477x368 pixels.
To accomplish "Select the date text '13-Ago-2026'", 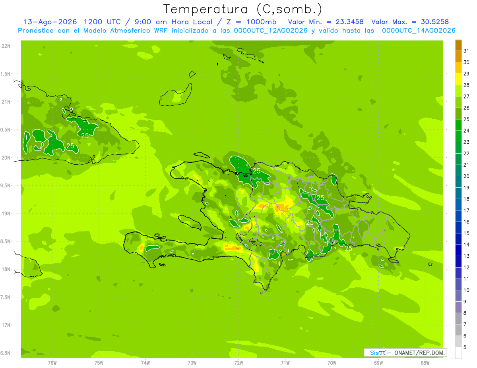I will tap(50, 21).
